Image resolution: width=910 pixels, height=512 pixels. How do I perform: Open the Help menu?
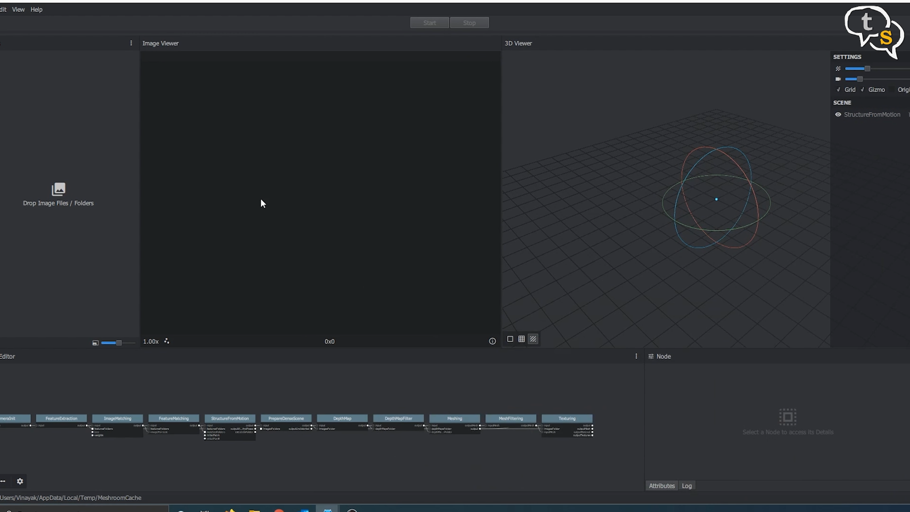click(36, 9)
